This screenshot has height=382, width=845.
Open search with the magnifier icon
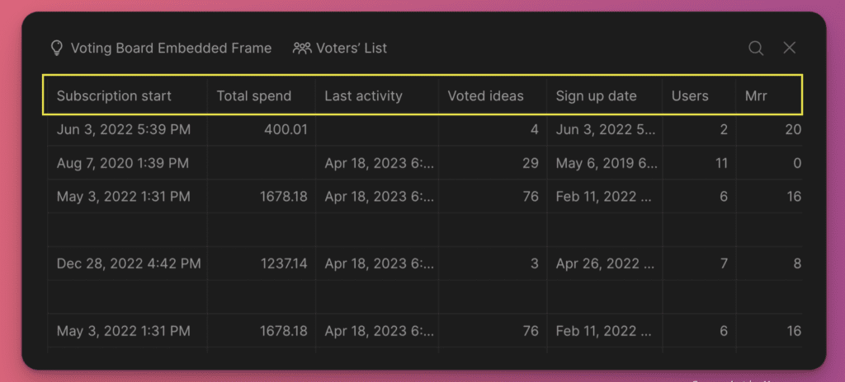pyautogui.click(x=756, y=49)
